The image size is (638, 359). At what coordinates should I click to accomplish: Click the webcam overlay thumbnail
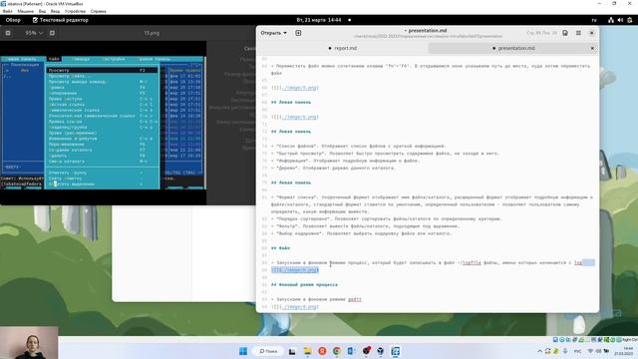click(29, 342)
